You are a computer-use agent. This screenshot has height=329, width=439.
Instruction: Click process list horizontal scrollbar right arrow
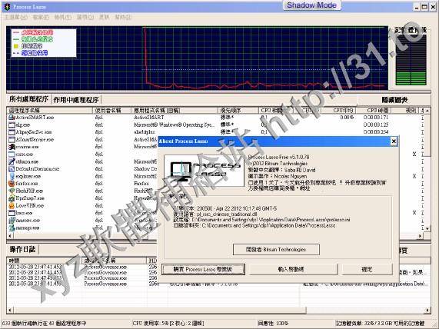[x=421, y=236]
